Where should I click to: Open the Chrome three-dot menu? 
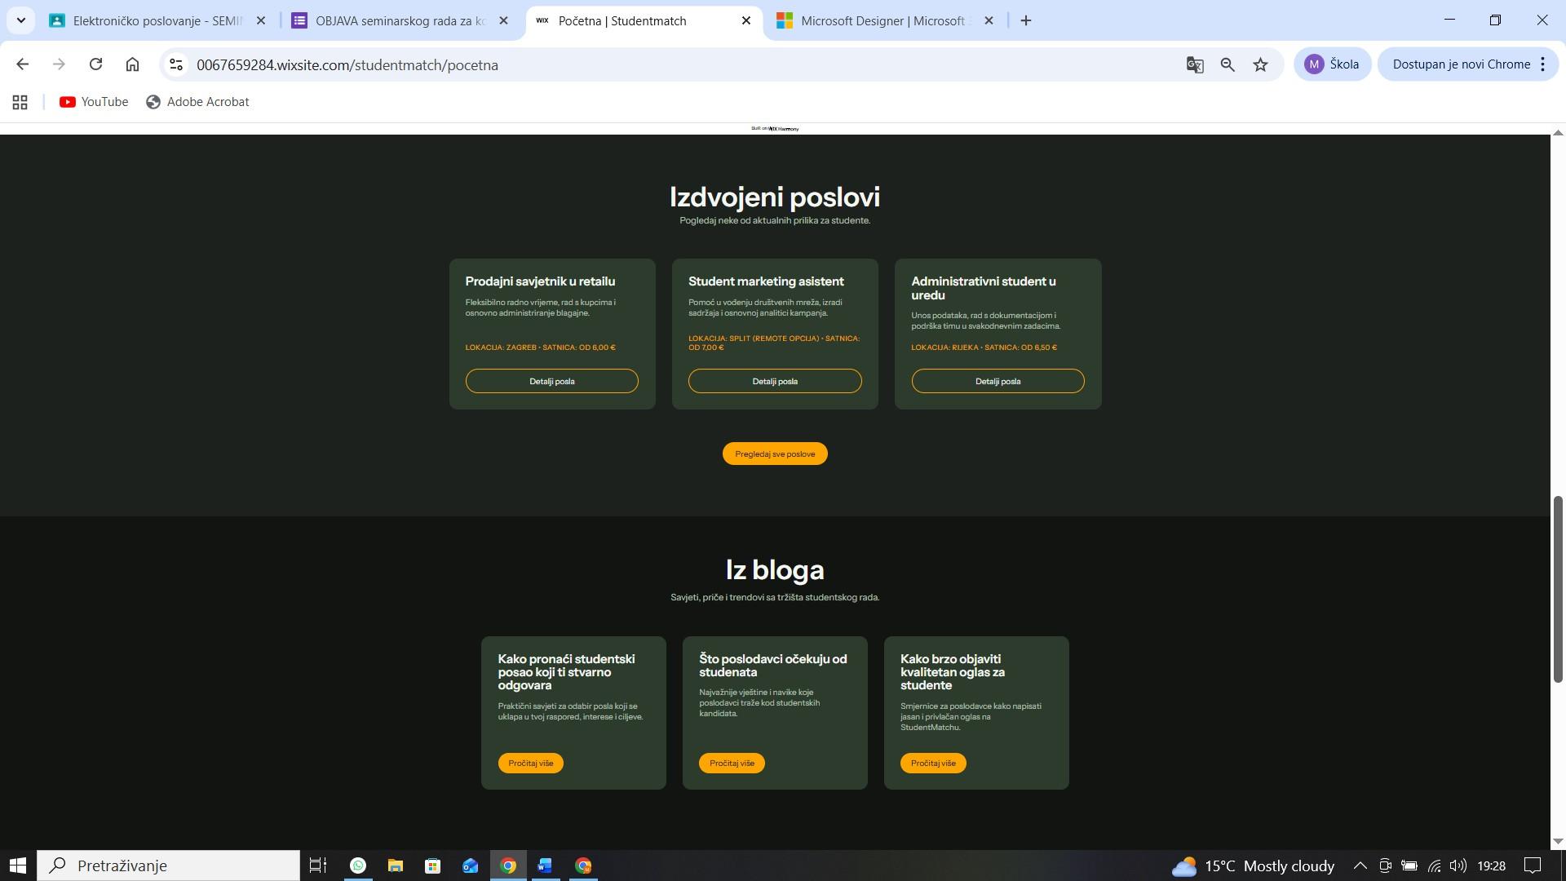[1542, 64]
